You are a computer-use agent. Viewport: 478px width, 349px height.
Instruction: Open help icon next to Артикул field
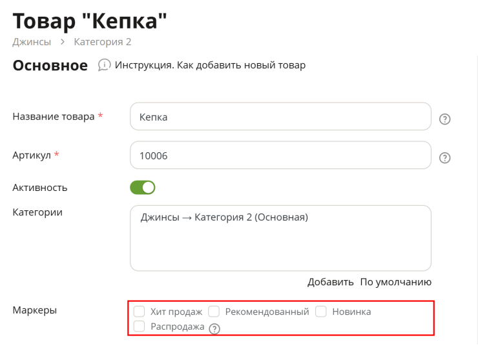[444, 157]
